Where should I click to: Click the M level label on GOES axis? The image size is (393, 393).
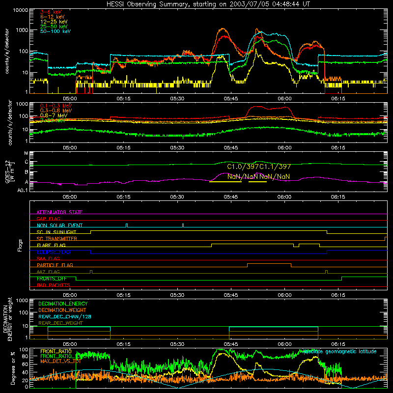coord(26,153)
